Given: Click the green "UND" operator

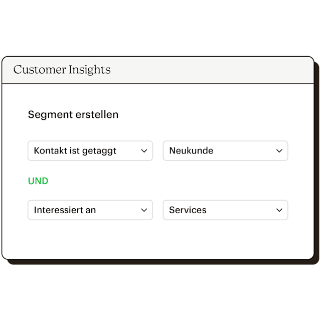Looking at the screenshot, I should click(38, 181).
